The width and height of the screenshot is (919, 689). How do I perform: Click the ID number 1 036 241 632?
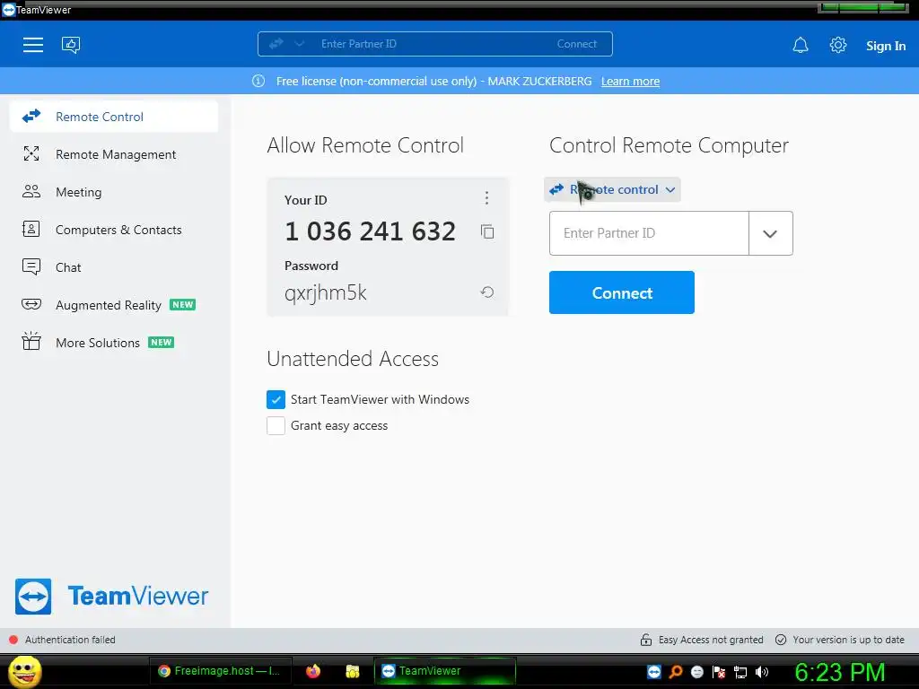tap(370, 231)
